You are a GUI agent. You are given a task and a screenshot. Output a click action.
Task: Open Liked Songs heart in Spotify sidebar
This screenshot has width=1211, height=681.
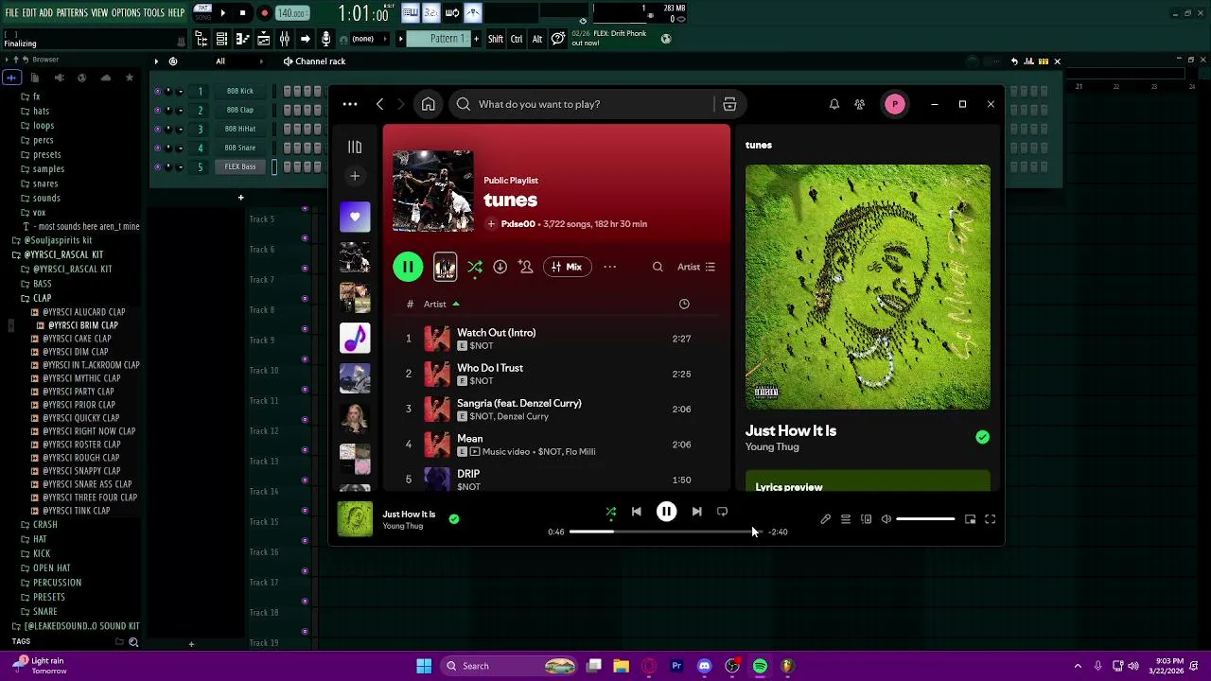[355, 217]
